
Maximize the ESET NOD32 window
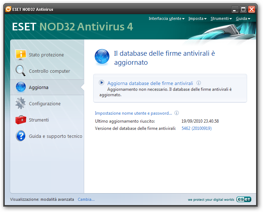[243, 9]
